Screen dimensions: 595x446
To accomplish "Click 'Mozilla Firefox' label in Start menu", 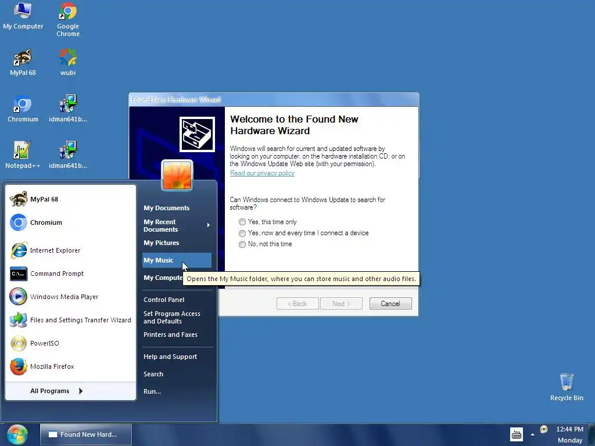I will coord(52,366).
